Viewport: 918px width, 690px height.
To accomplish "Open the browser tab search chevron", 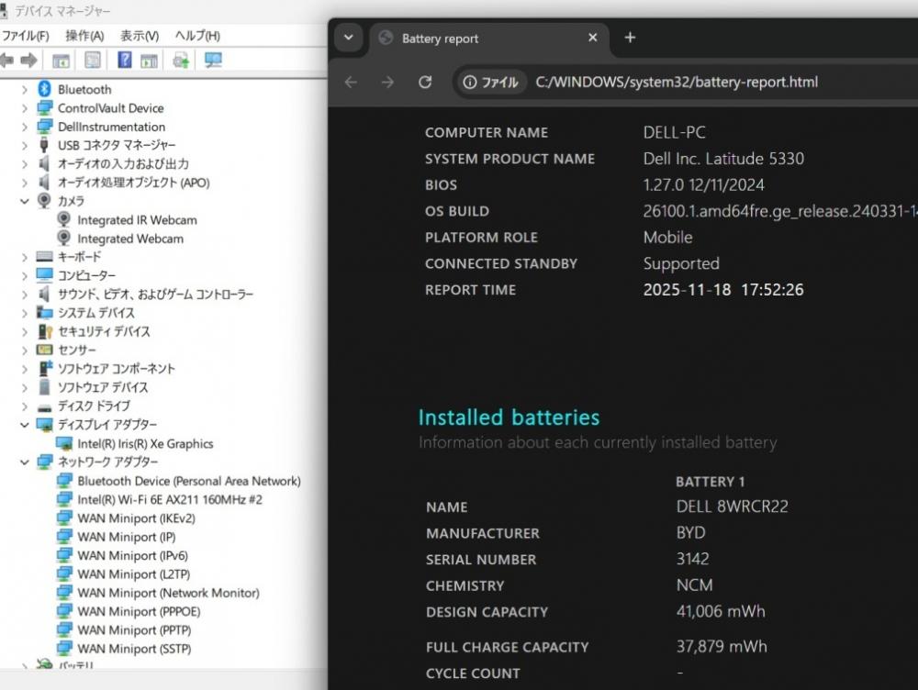I will click(348, 39).
